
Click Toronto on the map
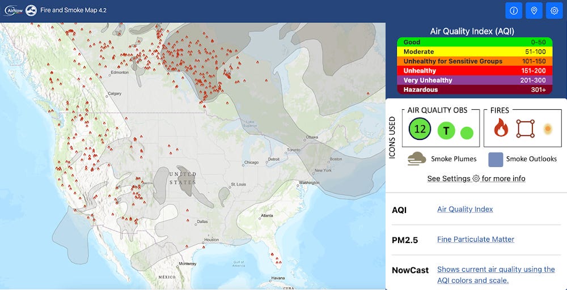pos(293,150)
